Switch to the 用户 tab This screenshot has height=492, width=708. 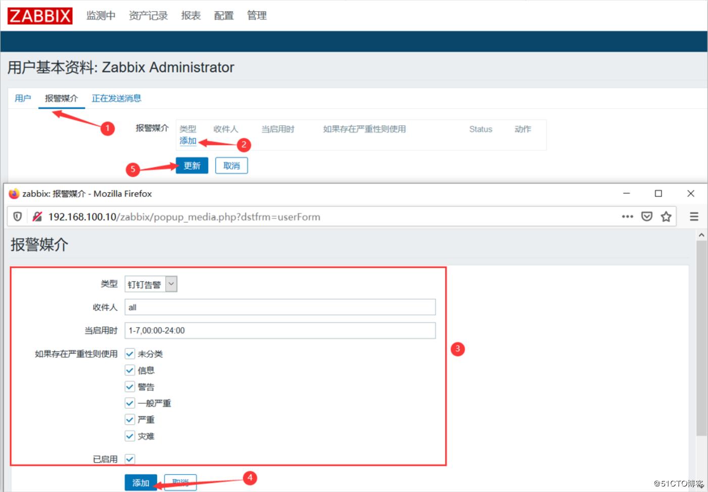(x=22, y=98)
